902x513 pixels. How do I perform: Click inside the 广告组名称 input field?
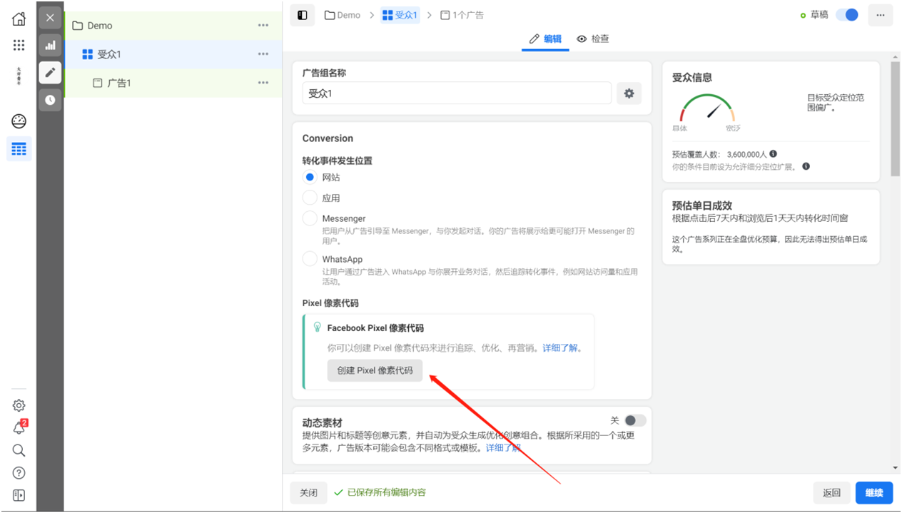pos(457,93)
